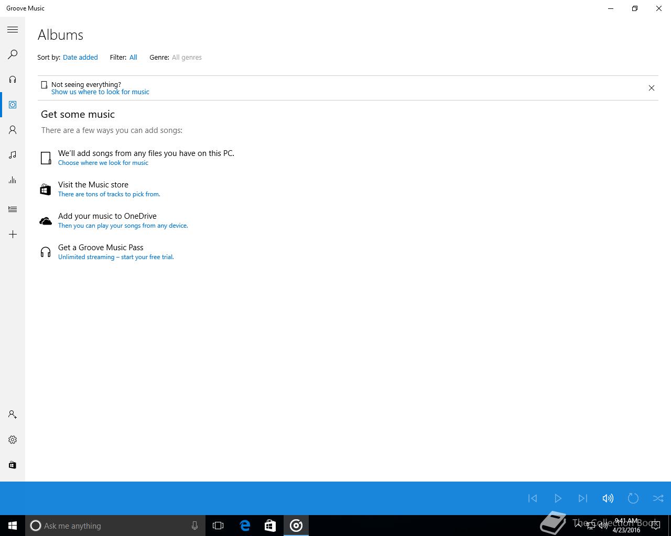Skip to next track
This screenshot has height=536, width=671.
[583, 498]
